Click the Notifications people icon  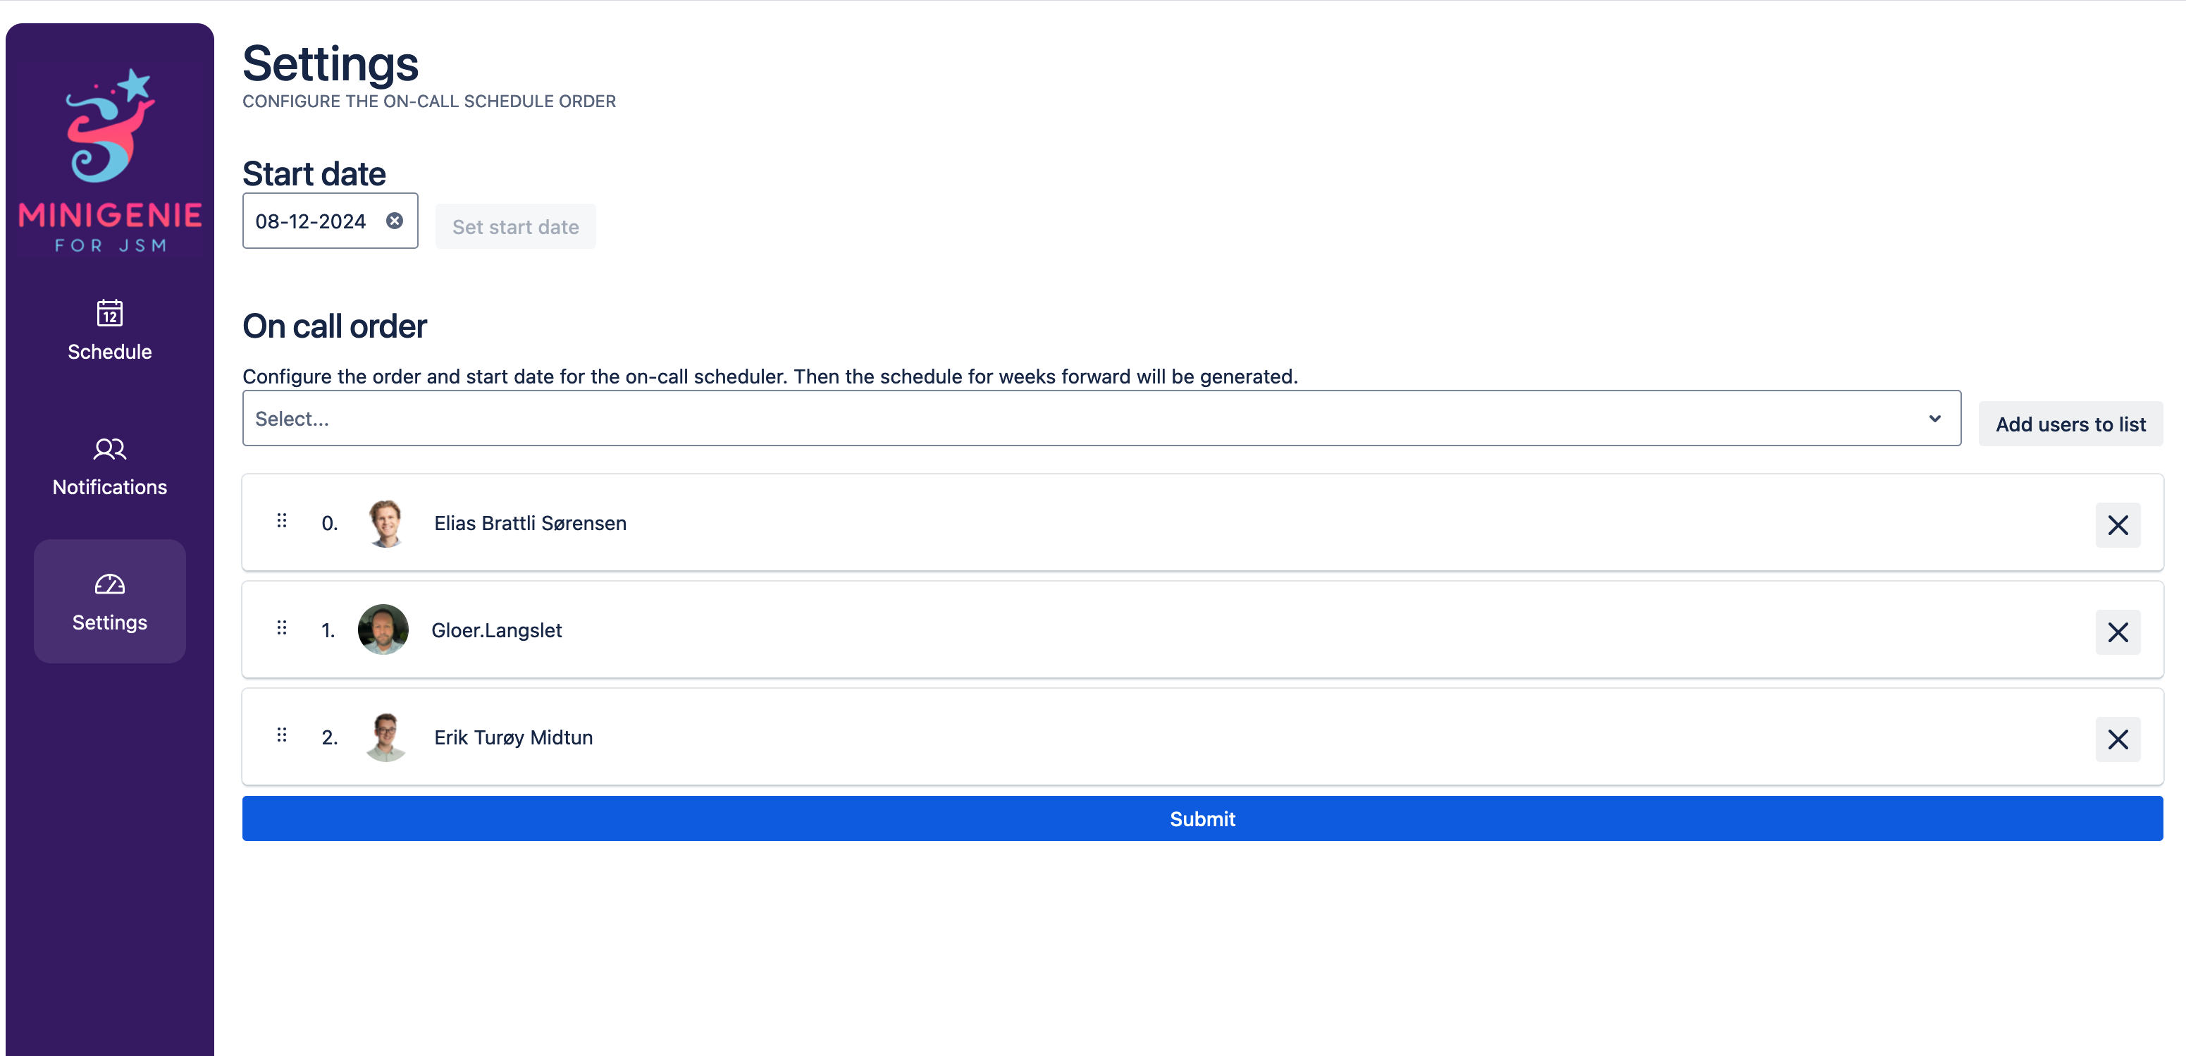point(109,448)
